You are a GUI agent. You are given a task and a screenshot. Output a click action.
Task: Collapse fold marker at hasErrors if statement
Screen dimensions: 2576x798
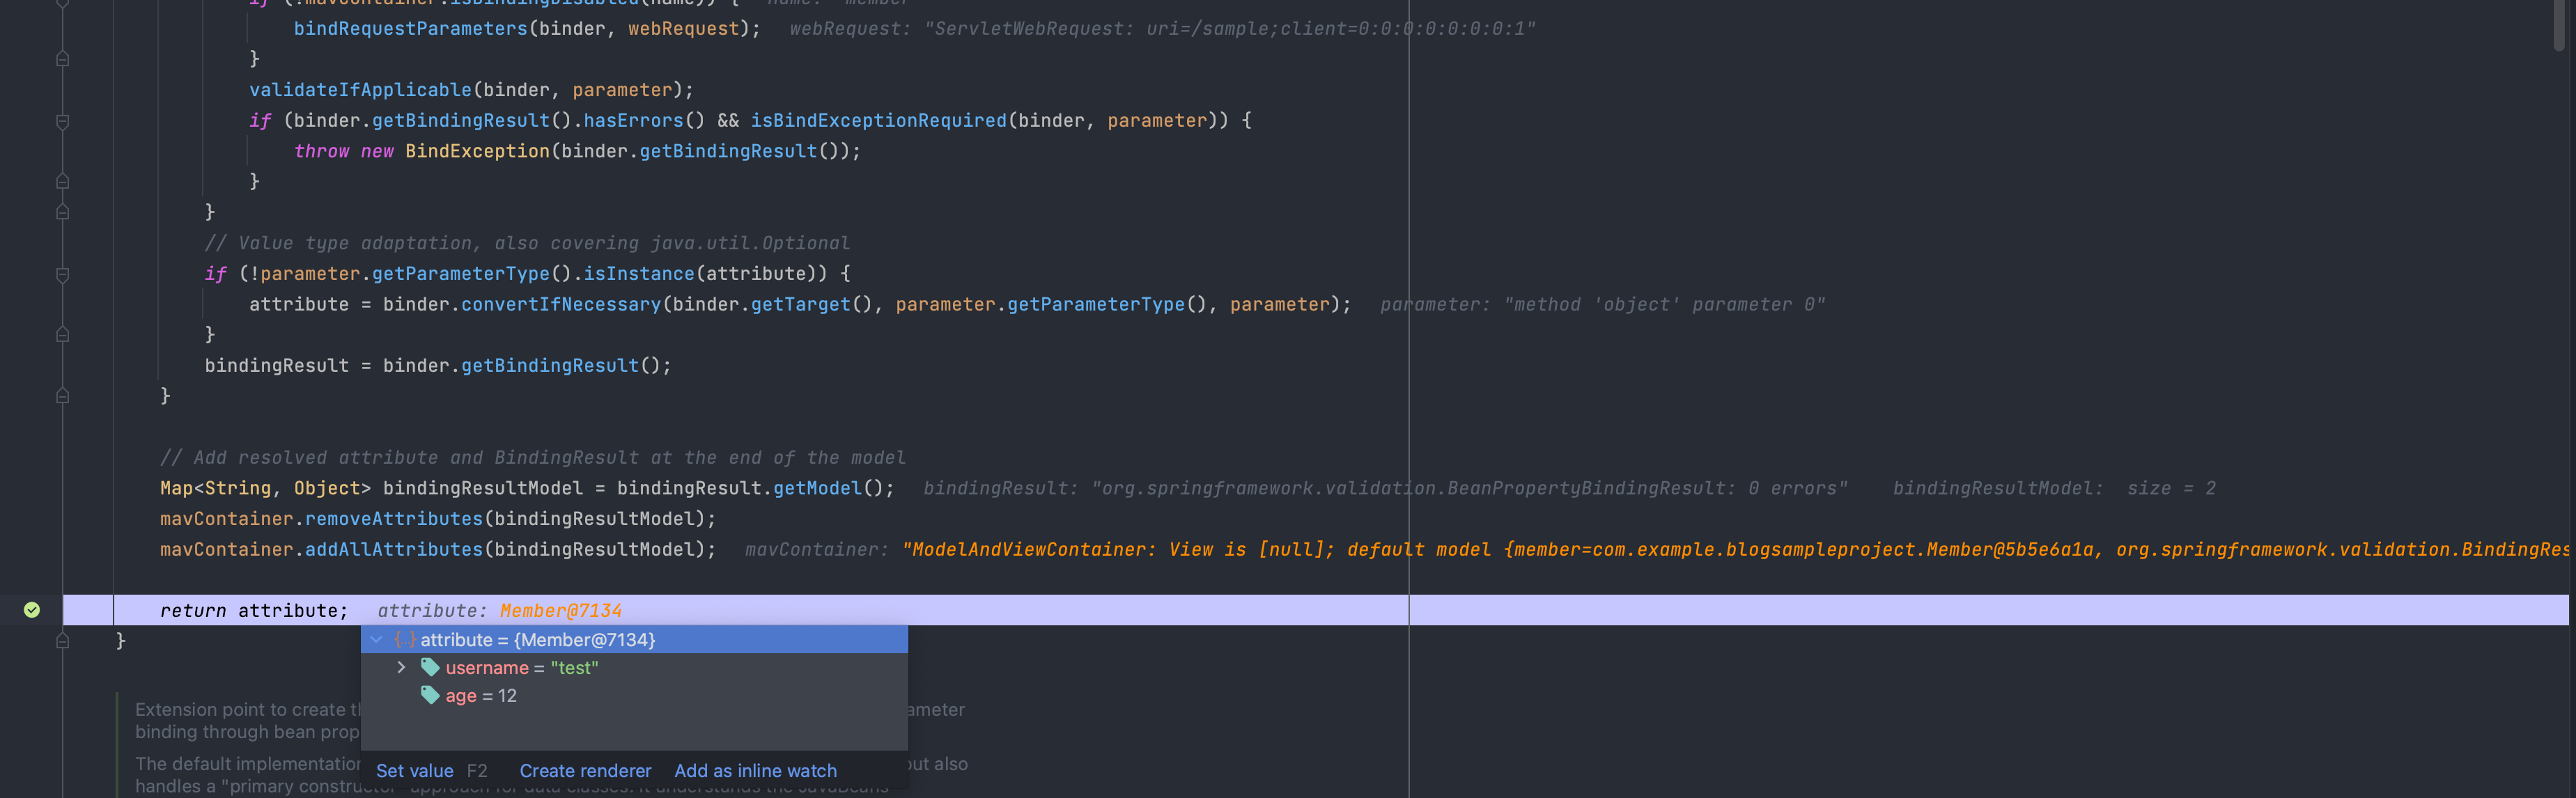(62, 121)
